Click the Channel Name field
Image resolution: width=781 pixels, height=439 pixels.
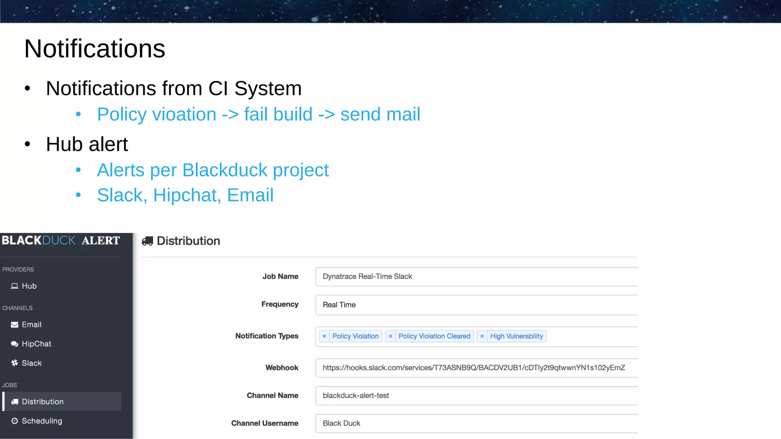coord(477,396)
